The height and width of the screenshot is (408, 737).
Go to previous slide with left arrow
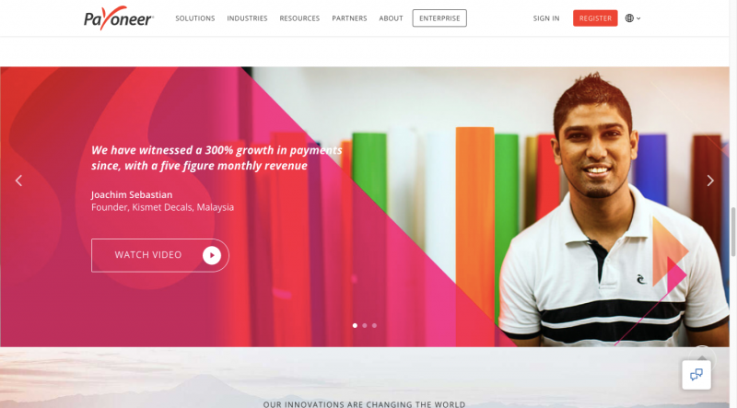18,181
